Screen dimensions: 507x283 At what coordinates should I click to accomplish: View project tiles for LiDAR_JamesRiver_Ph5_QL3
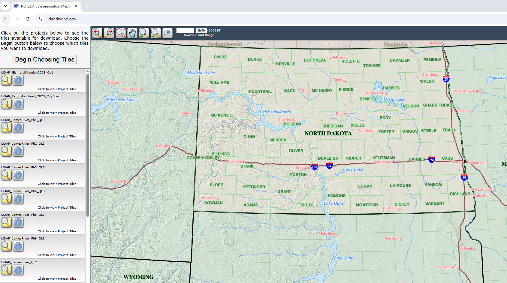(57, 231)
